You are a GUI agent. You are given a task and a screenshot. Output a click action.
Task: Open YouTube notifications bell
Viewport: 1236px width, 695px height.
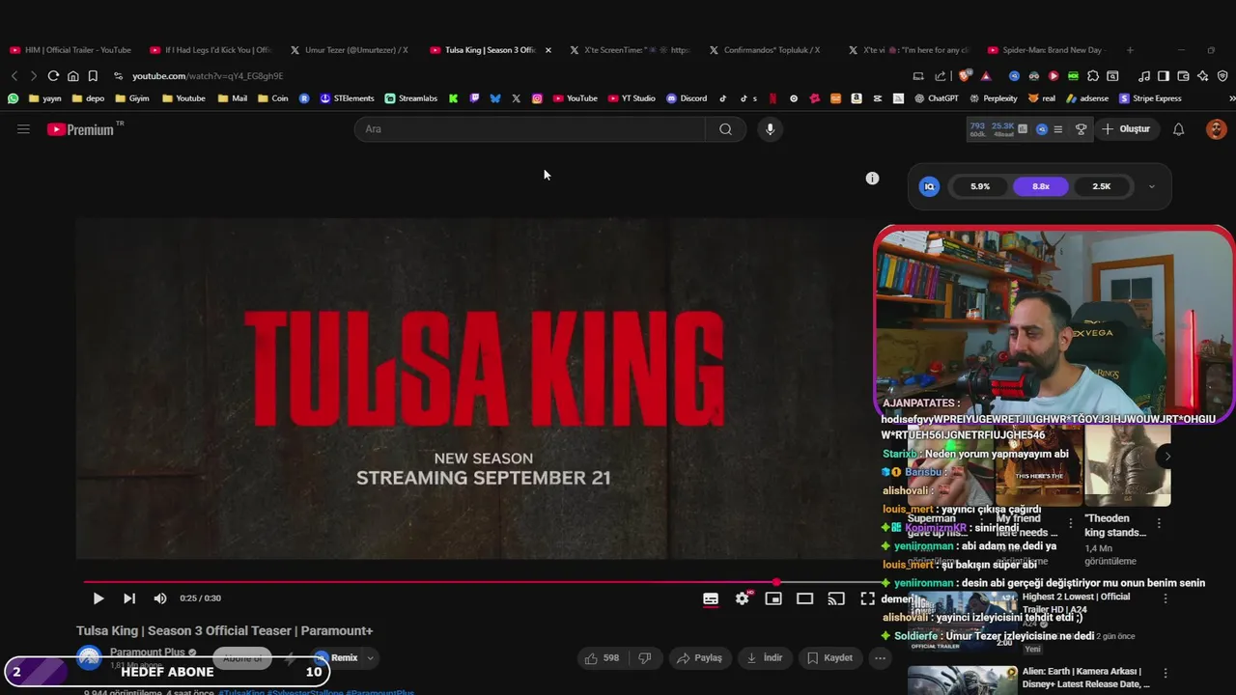pyautogui.click(x=1178, y=129)
